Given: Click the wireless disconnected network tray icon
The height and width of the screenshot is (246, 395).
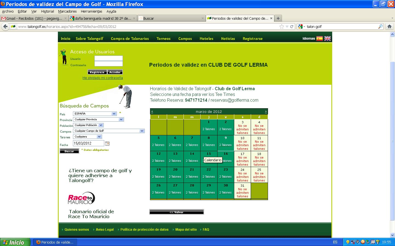Looking at the screenshot, I should click(353, 242).
